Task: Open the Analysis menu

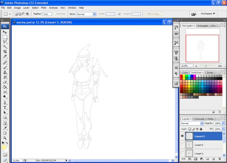Action: (53, 8)
